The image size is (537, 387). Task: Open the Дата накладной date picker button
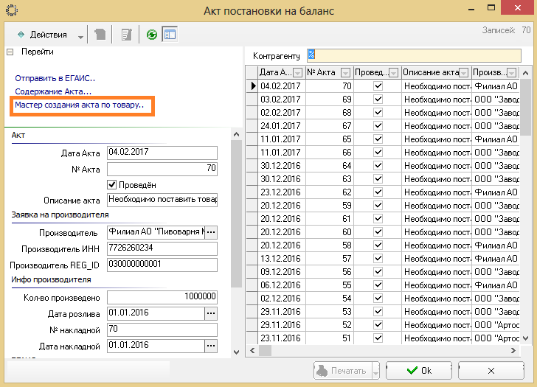tap(211, 346)
